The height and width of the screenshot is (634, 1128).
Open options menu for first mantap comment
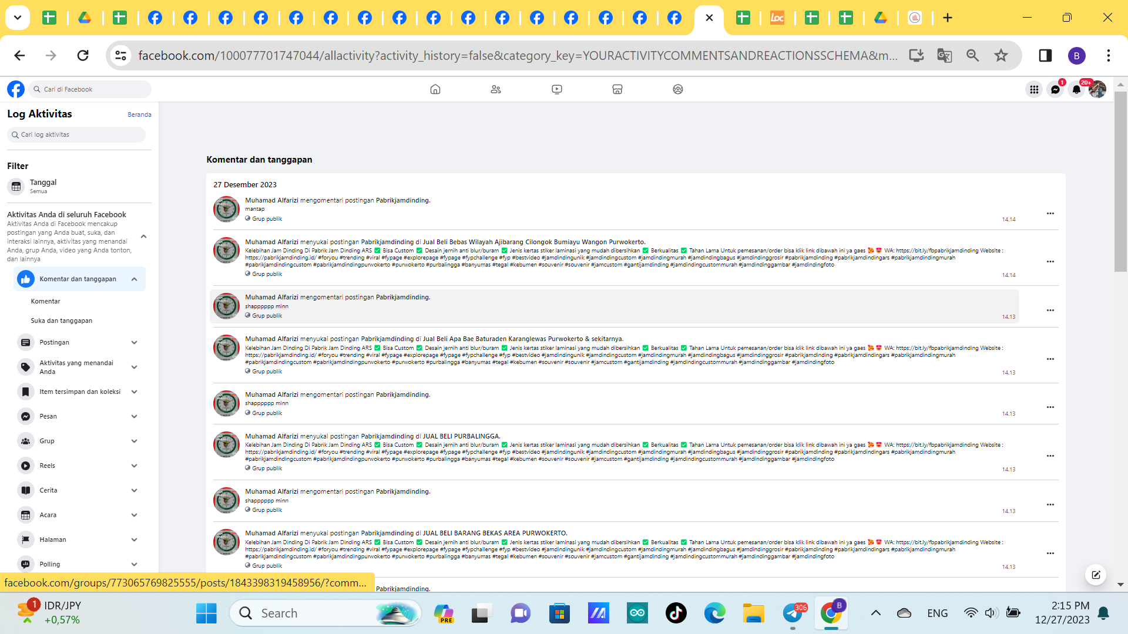pos(1050,214)
